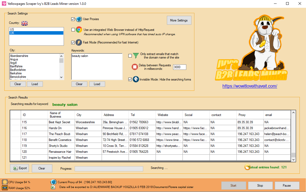Stop the running search
This screenshot has height=192, width=306.
[260, 185]
